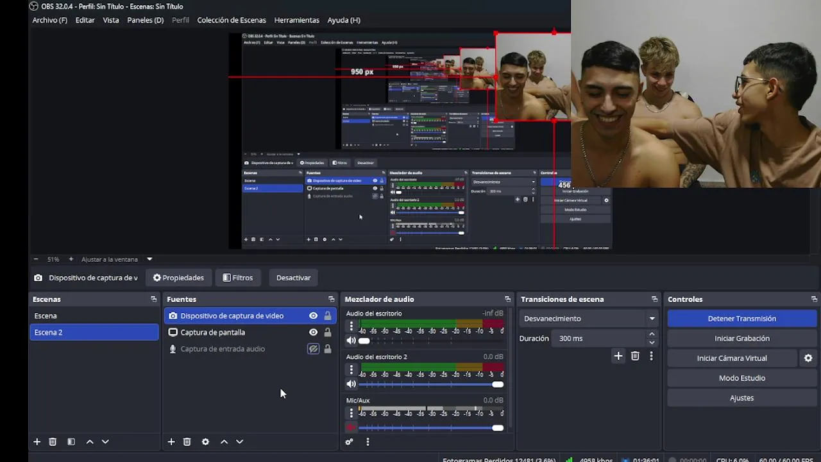
Task: Remove selected source with trash icon
Action: [187, 441]
